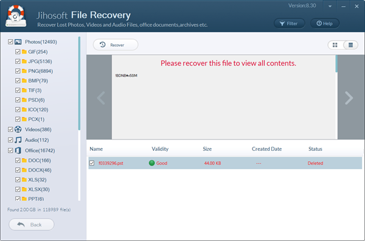Toggle the Photos(12493) checkbox
The height and width of the screenshot is (241, 365).
pyautogui.click(x=10, y=42)
